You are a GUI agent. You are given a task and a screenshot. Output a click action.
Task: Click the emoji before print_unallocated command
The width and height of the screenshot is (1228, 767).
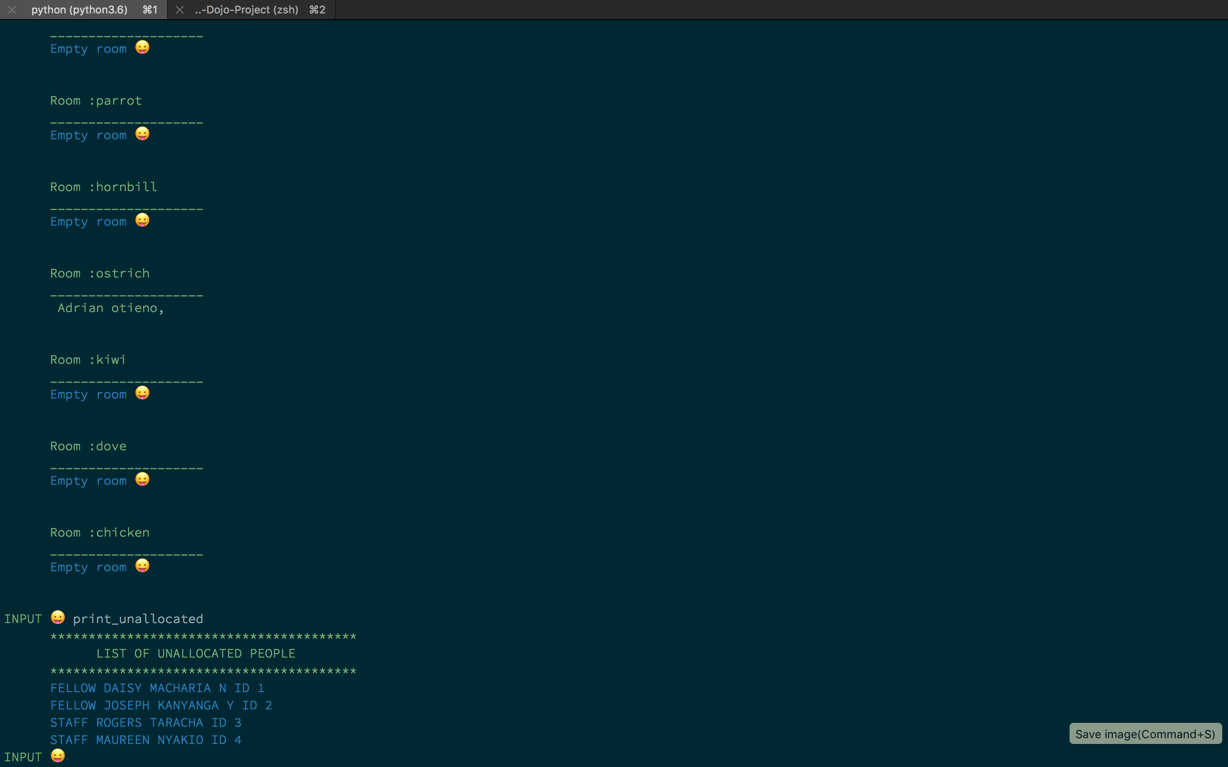pyautogui.click(x=58, y=617)
